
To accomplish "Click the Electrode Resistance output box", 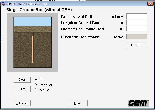I will (x=137, y=37).
